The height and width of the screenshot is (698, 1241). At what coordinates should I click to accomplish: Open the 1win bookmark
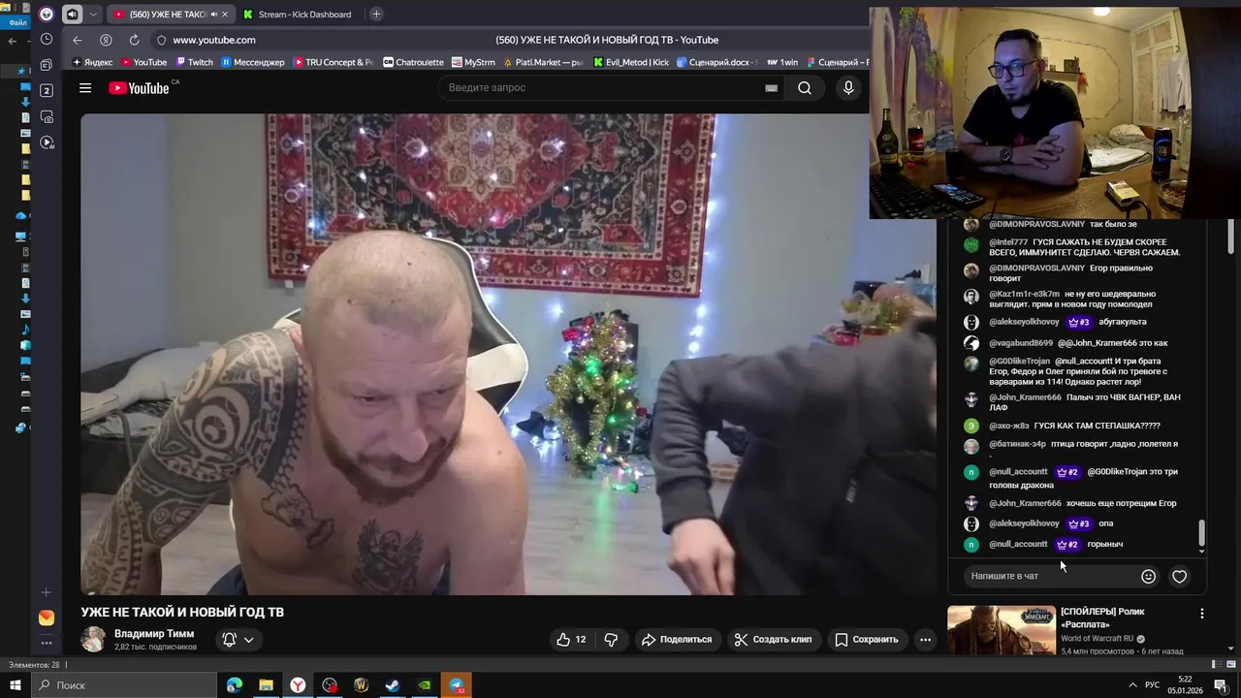pos(782,62)
